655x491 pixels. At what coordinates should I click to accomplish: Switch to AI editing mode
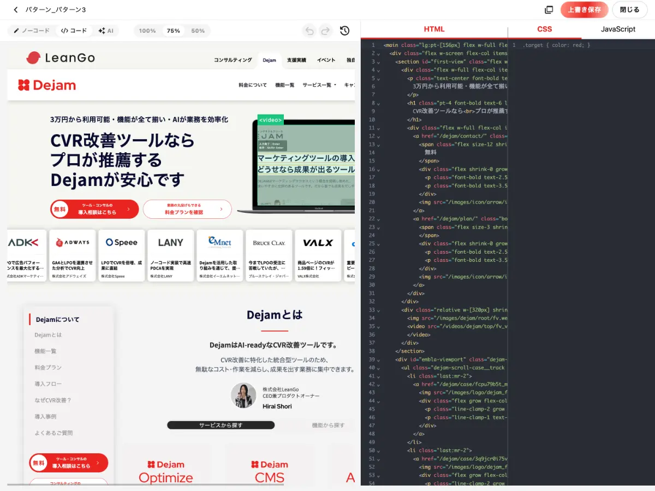(106, 31)
